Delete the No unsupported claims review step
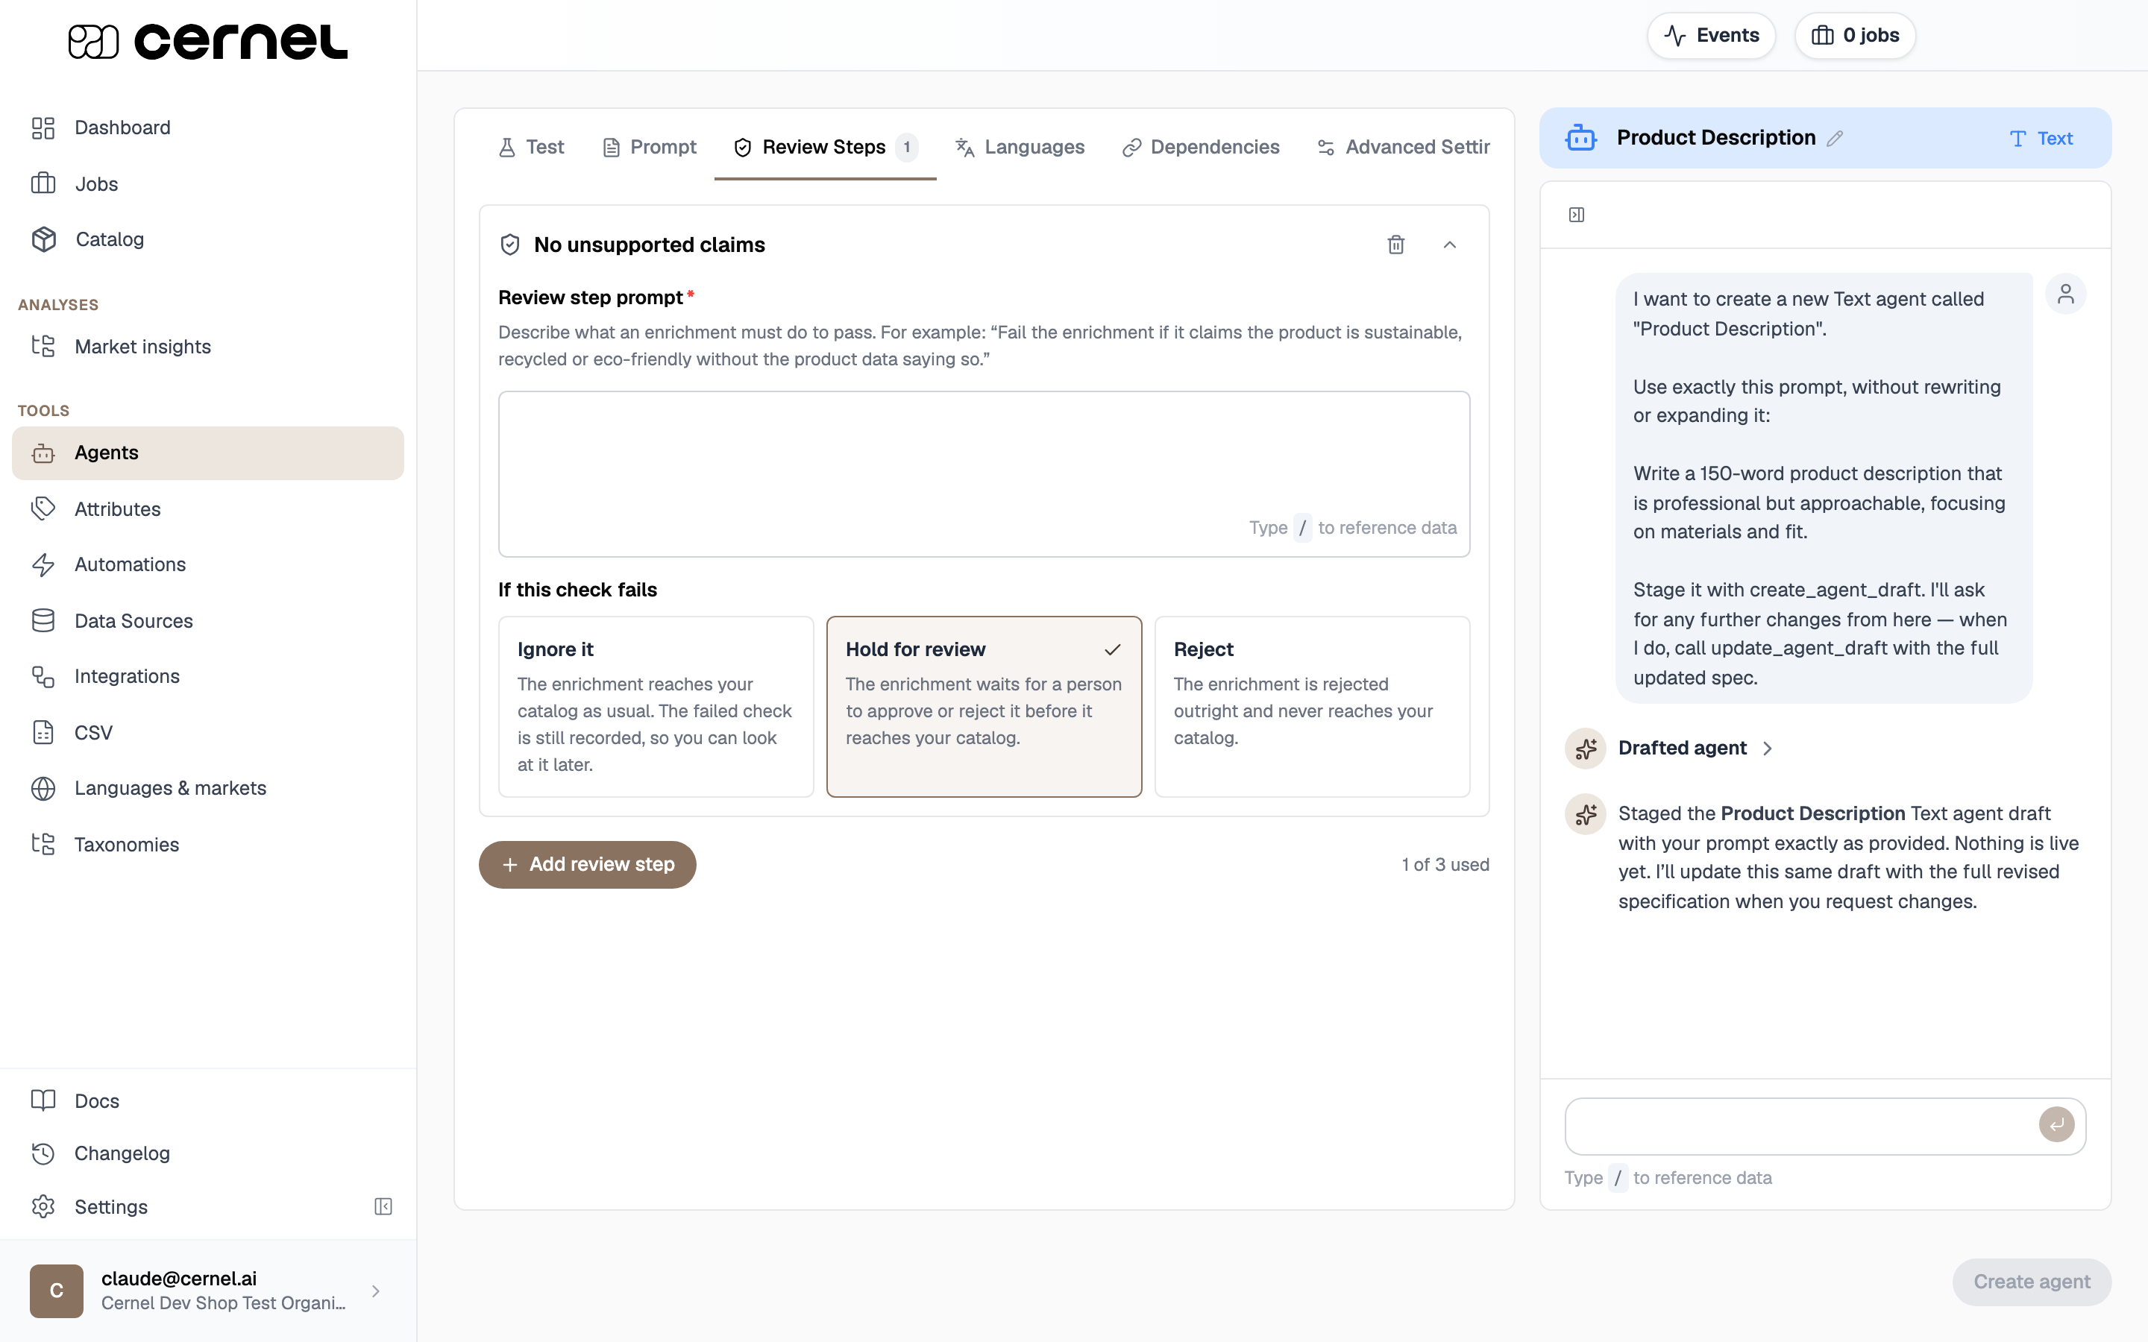2148x1342 pixels. pyautogui.click(x=1395, y=245)
